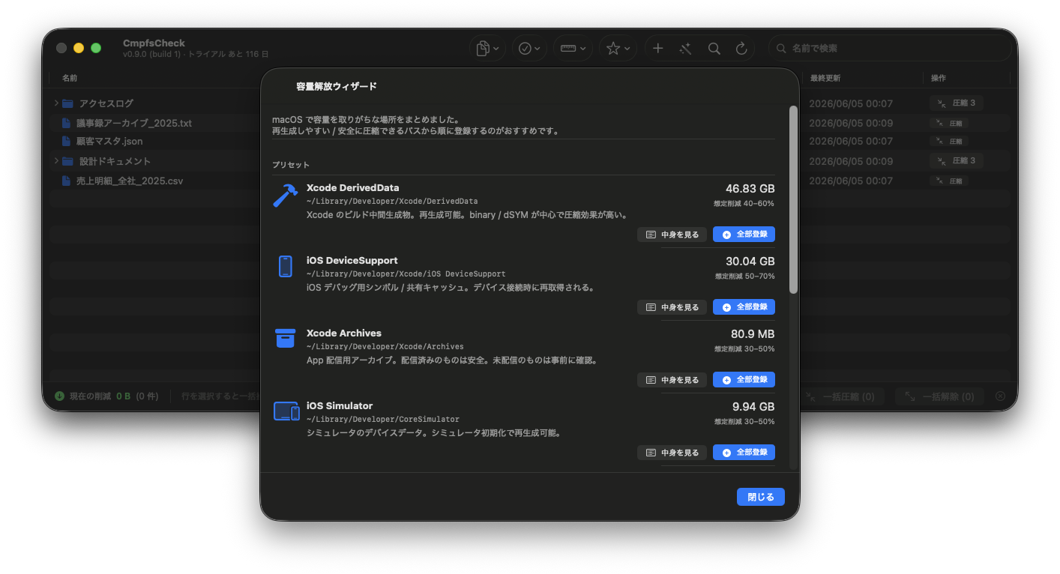Select the アクセスログ folder name
The image size is (1060, 574).
click(106, 103)
